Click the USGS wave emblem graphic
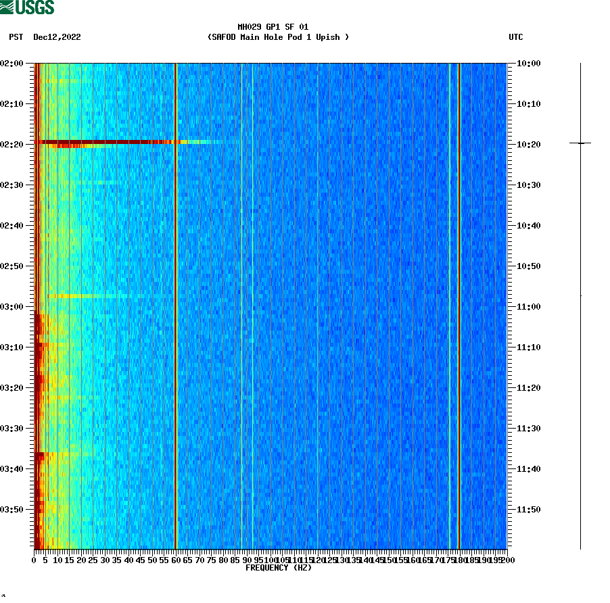Image resolution: width=610 pixels, height=603 pixels. pos(7,6)
